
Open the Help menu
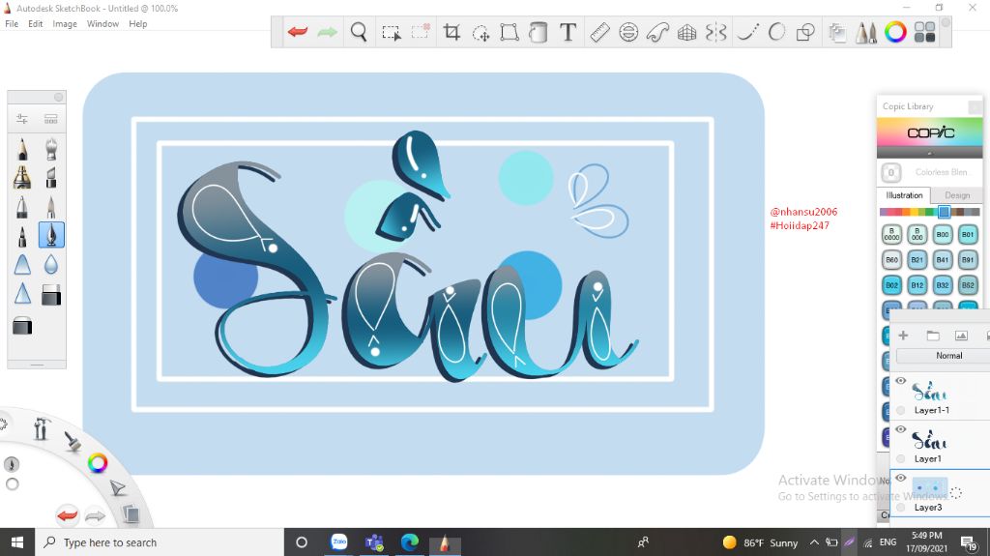coord(137,24)
